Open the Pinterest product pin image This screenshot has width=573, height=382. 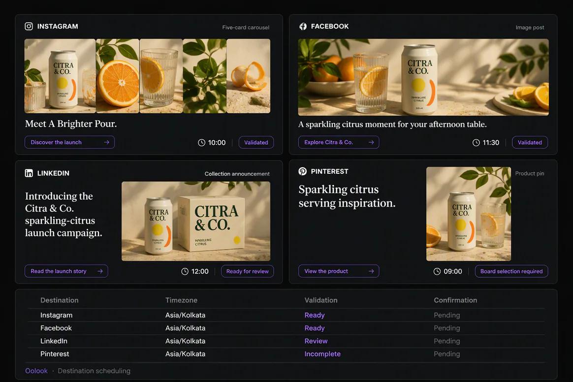469,214
